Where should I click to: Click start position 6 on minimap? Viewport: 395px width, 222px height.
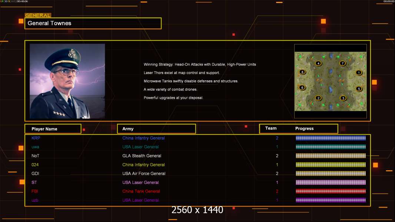click(302, 88)
